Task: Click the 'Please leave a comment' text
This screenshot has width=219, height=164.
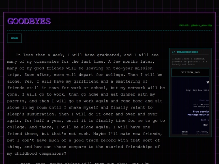Action: pyautogui.click(x=189, y=62)
